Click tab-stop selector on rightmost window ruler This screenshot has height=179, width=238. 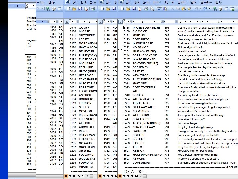(x=120, y=22)
